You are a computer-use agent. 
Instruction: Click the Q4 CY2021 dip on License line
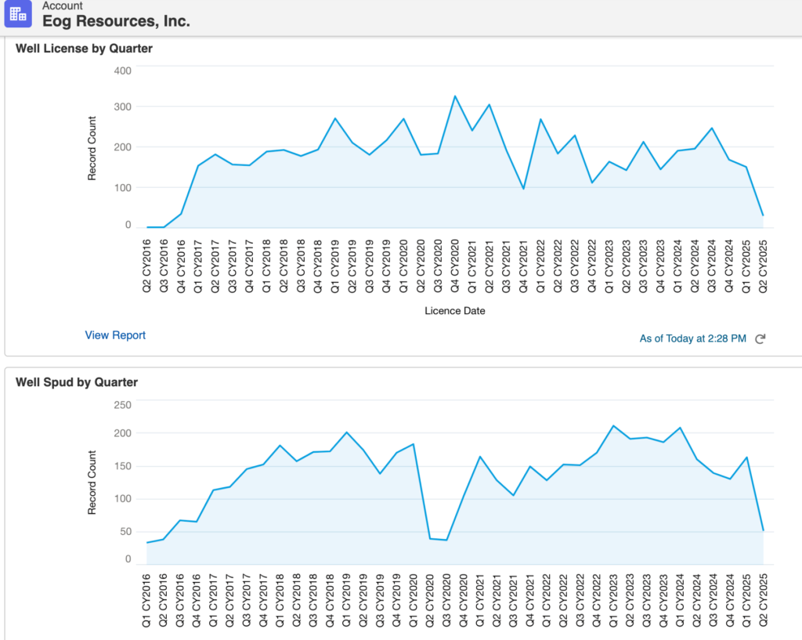[x=523, y=188]
